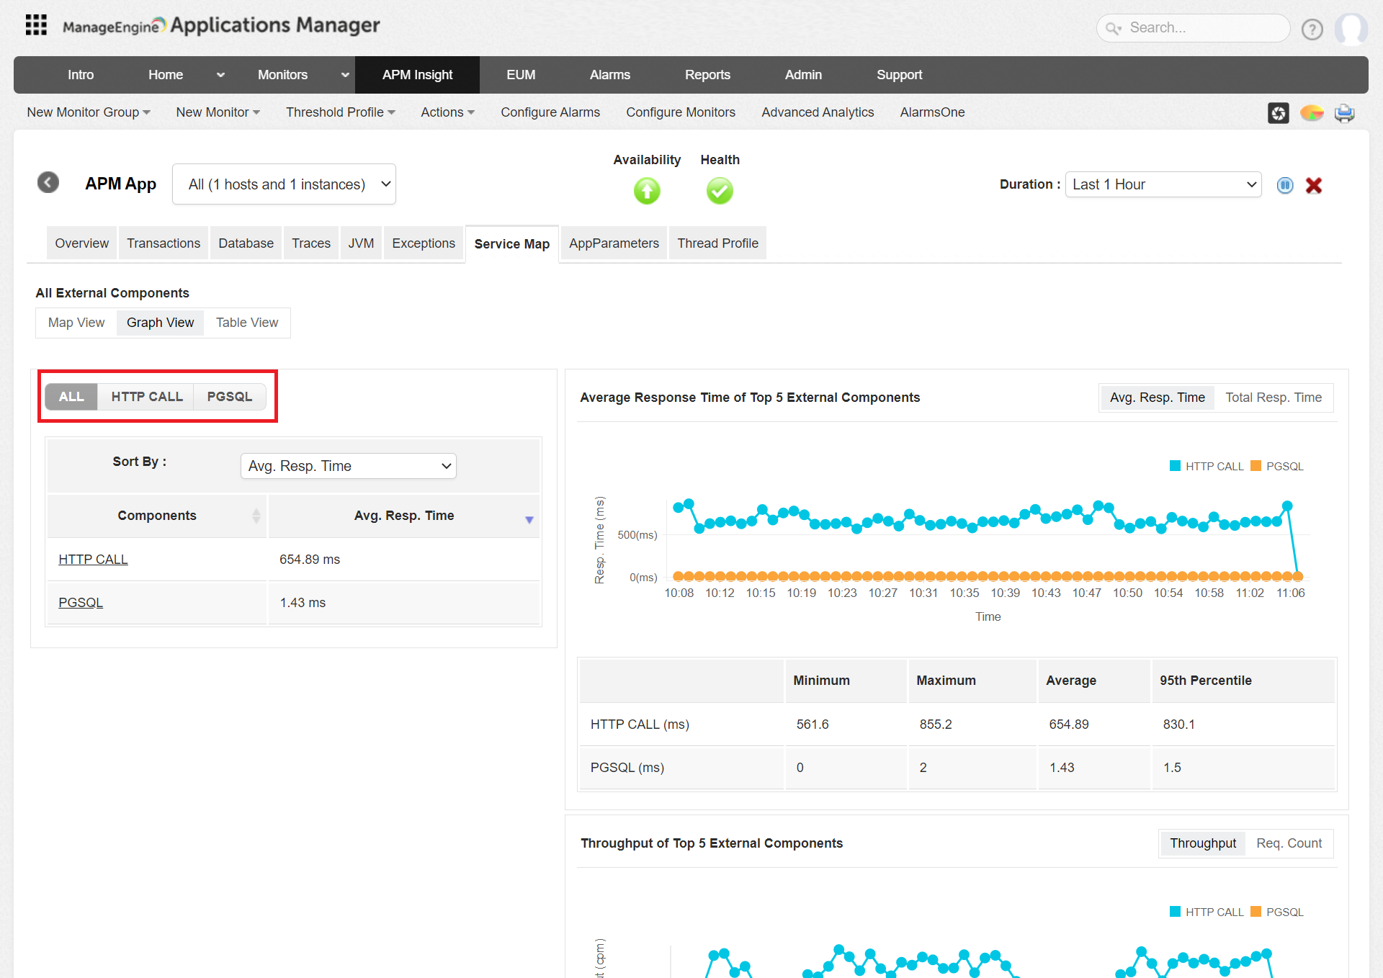Image resolution: width=1383 pixels, height=978 pixels.
Task: Open the Alarms menu item
Action: (x=609, y=75)
